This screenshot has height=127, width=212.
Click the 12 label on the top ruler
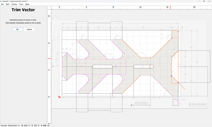[x=140, y=7]
